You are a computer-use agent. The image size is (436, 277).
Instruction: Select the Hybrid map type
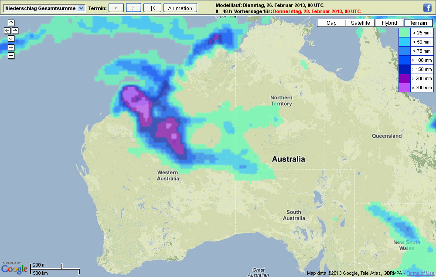(389, 23)
